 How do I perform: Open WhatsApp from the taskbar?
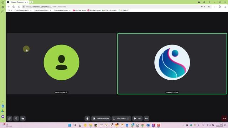[132, 125]
